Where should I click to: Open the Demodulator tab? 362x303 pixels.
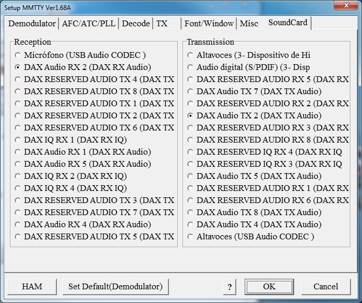(x=32, y=24)
